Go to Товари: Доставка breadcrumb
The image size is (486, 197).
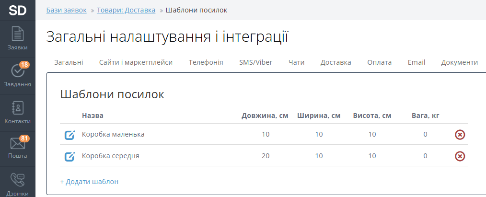[x=126, y=10]
